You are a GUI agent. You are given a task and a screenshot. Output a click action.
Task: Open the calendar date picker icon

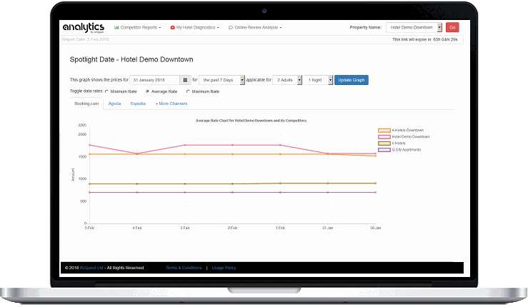[185, 80]
